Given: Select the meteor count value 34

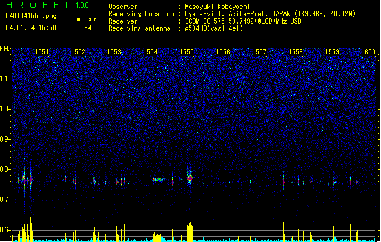Looking at the screenshot, I should (x=88, y=28).
